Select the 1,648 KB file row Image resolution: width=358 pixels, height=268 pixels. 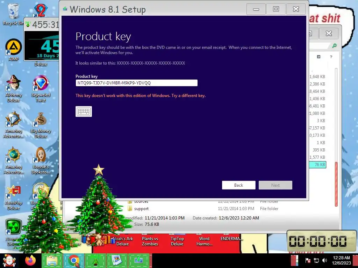[x=317, y=76]
